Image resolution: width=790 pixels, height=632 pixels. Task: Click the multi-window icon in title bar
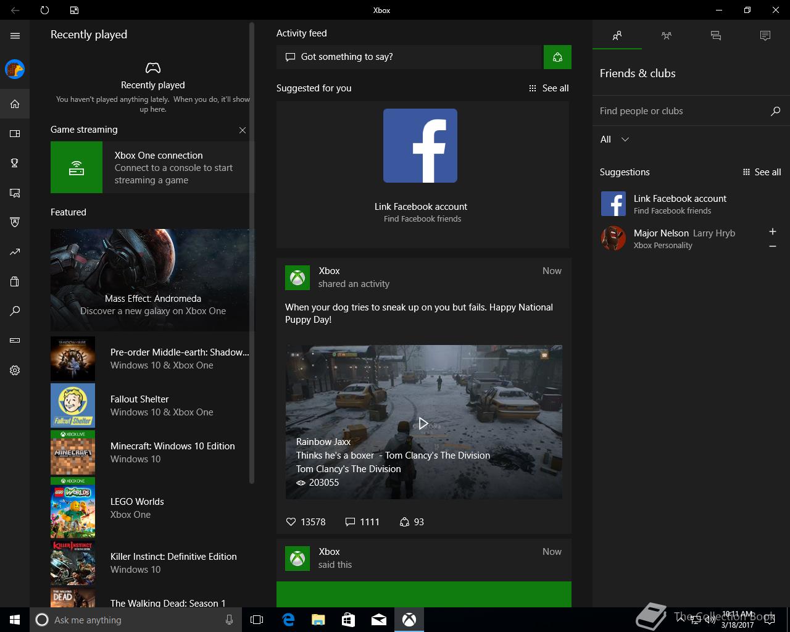point(74,10)
